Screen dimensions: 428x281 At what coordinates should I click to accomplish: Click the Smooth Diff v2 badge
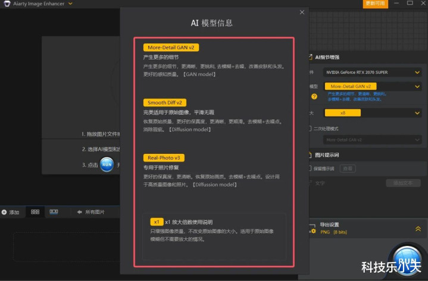click(165, 103)
